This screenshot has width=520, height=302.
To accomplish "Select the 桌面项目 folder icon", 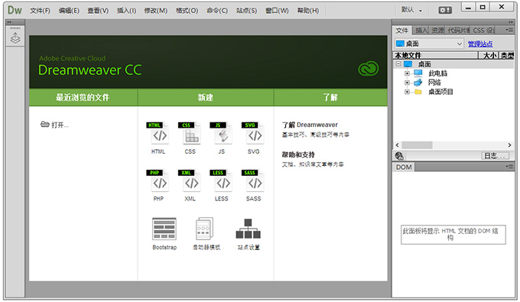I will [418, 92].
